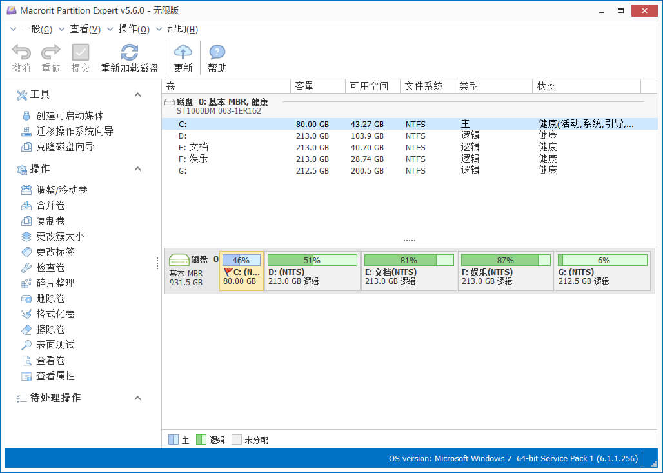Click the OS version status bar text
Viewport: 663px width, 473px height.
click(x=513, y=459)
